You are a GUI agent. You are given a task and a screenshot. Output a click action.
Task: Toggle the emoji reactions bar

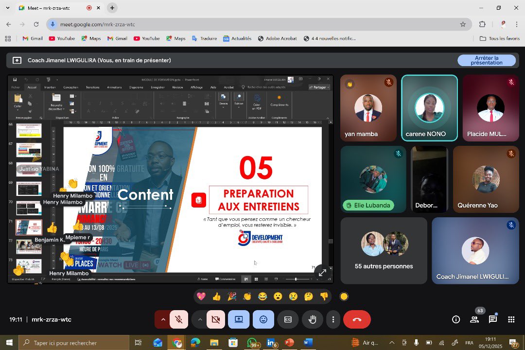pyautogui.click(x=263, y=319)
